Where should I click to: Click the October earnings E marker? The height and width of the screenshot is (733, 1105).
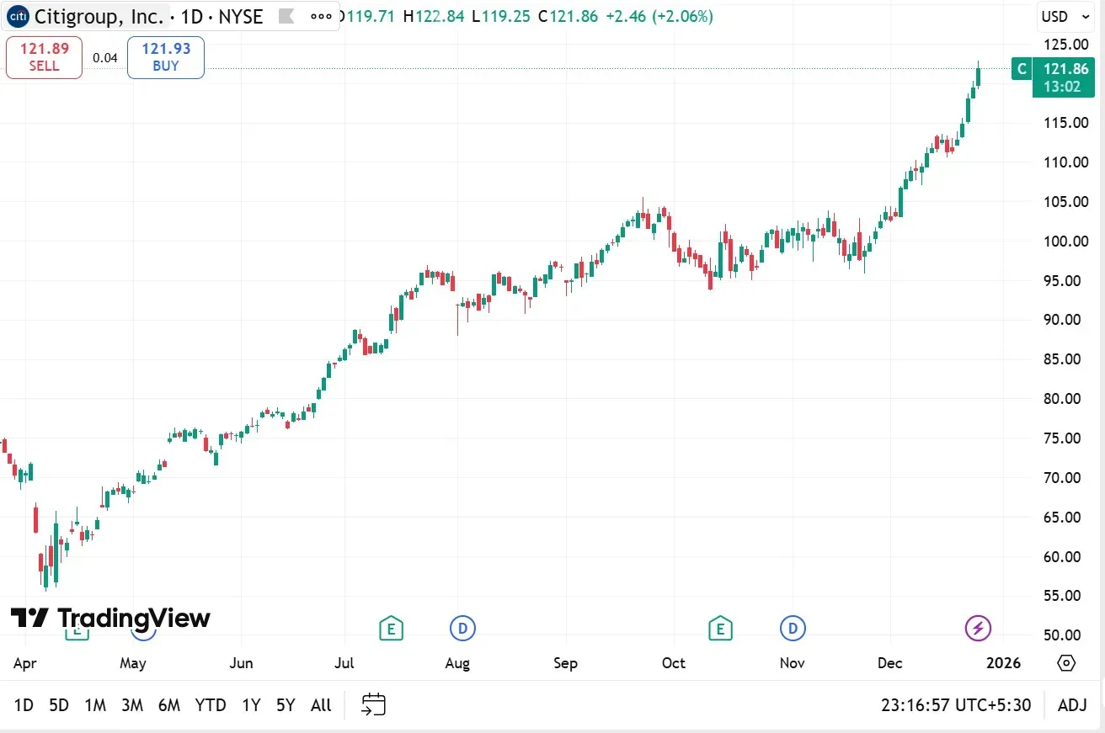click(x=720, y=628)
